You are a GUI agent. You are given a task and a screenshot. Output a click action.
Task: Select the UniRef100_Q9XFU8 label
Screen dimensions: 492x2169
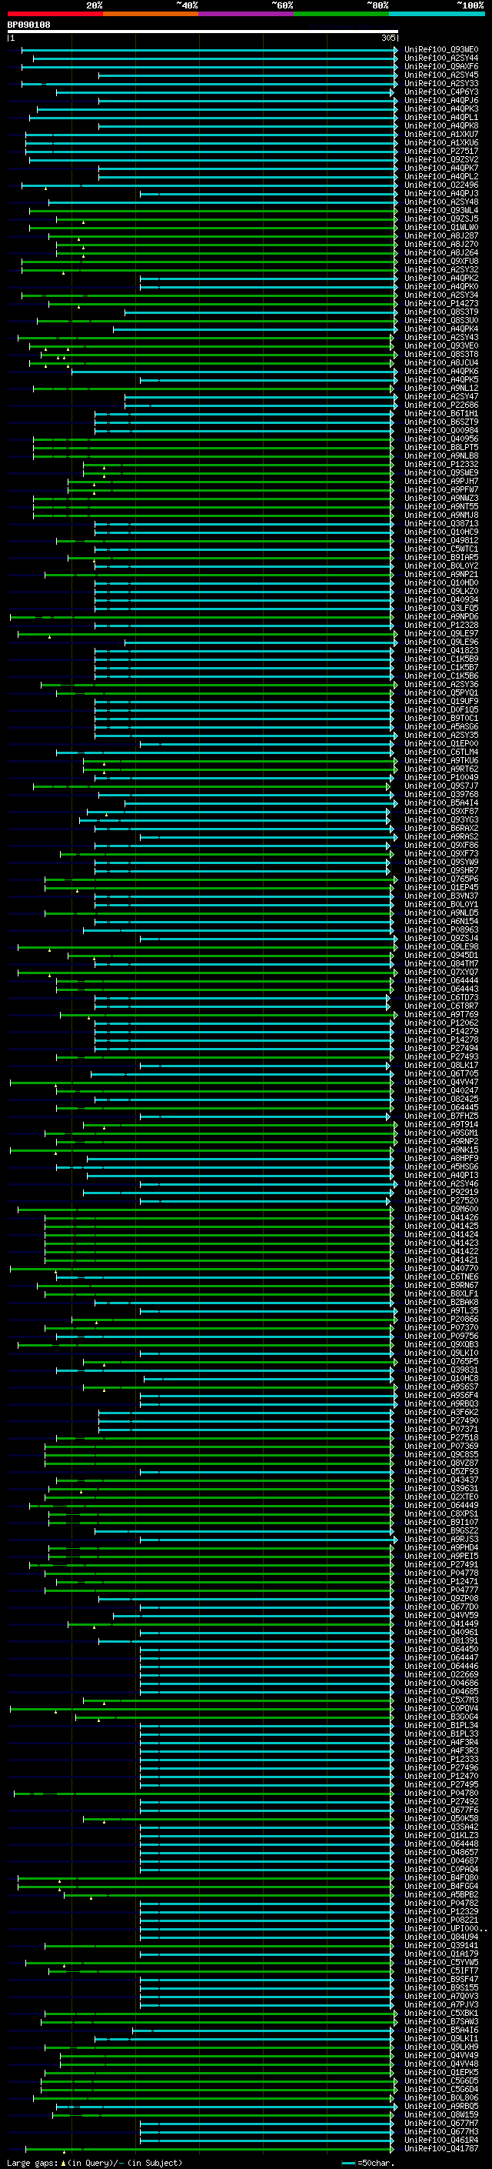click(441, 261)
